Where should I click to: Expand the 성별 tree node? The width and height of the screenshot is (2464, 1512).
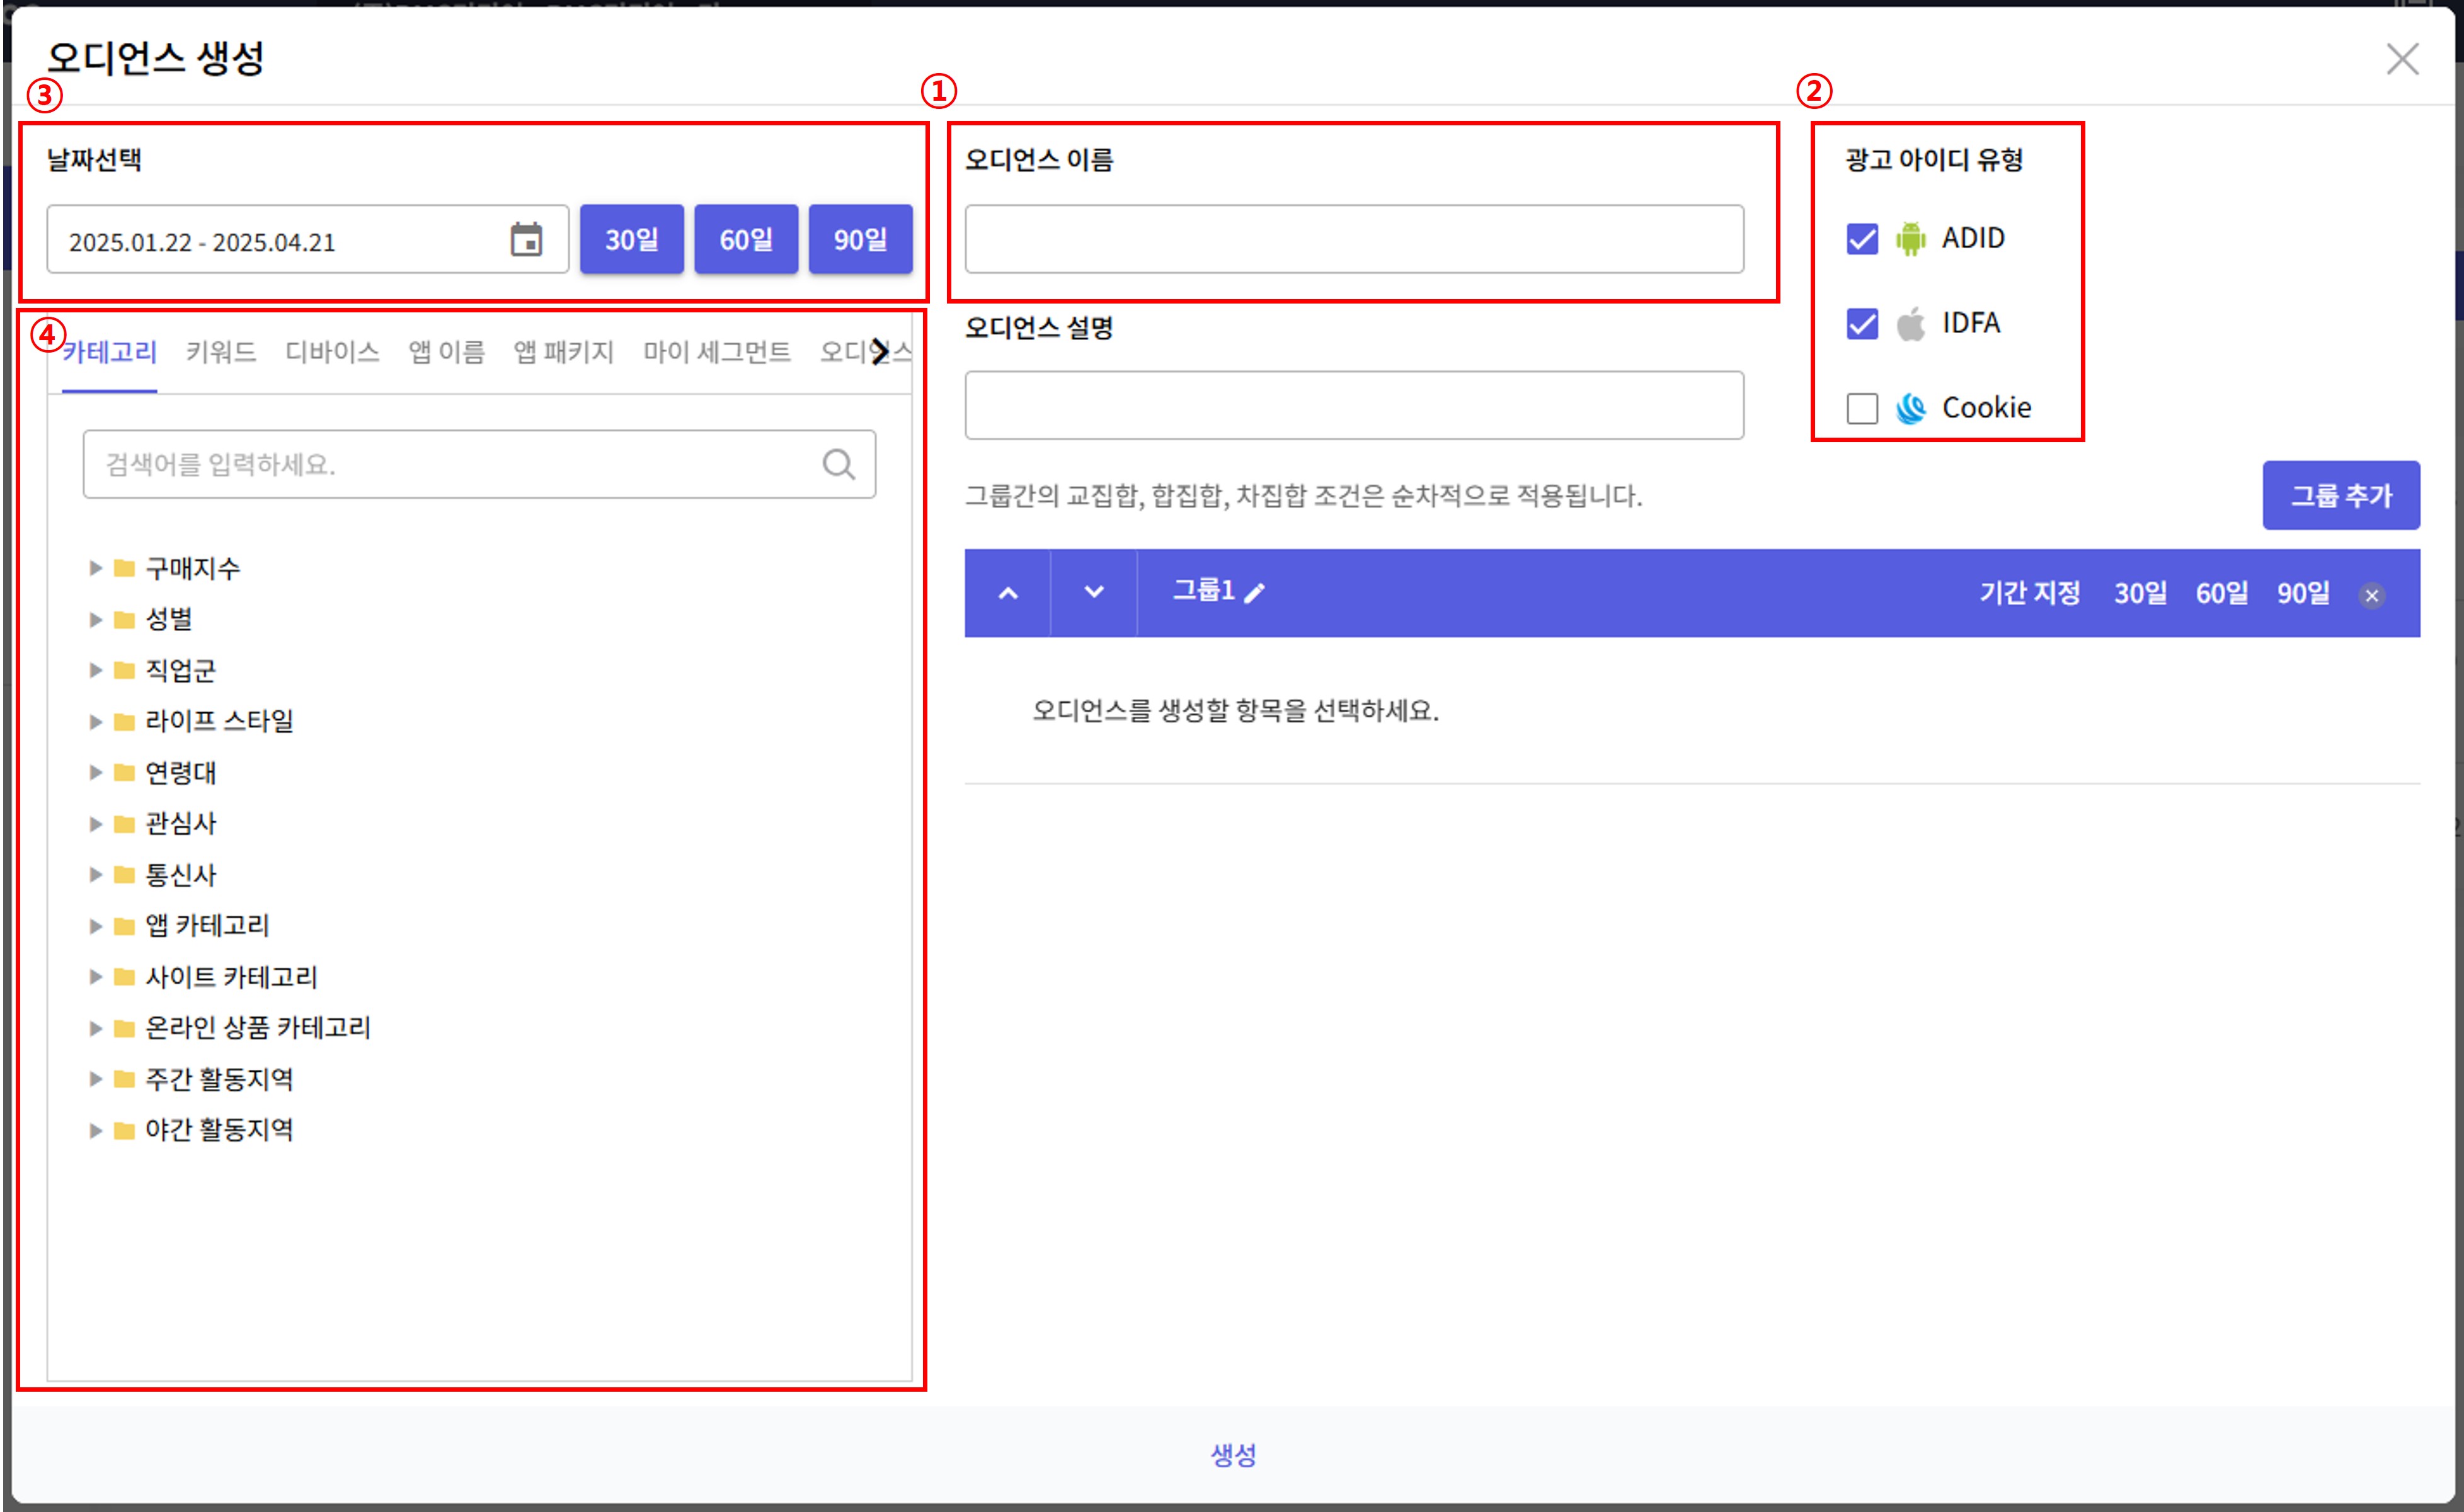[x=95, y=620]
